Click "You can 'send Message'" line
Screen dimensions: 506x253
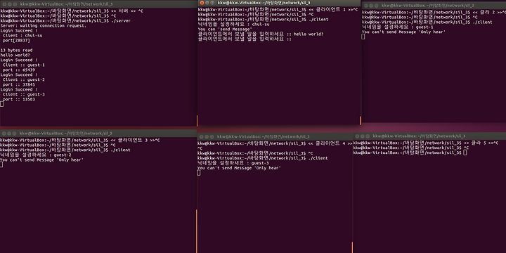coord(225,29)
